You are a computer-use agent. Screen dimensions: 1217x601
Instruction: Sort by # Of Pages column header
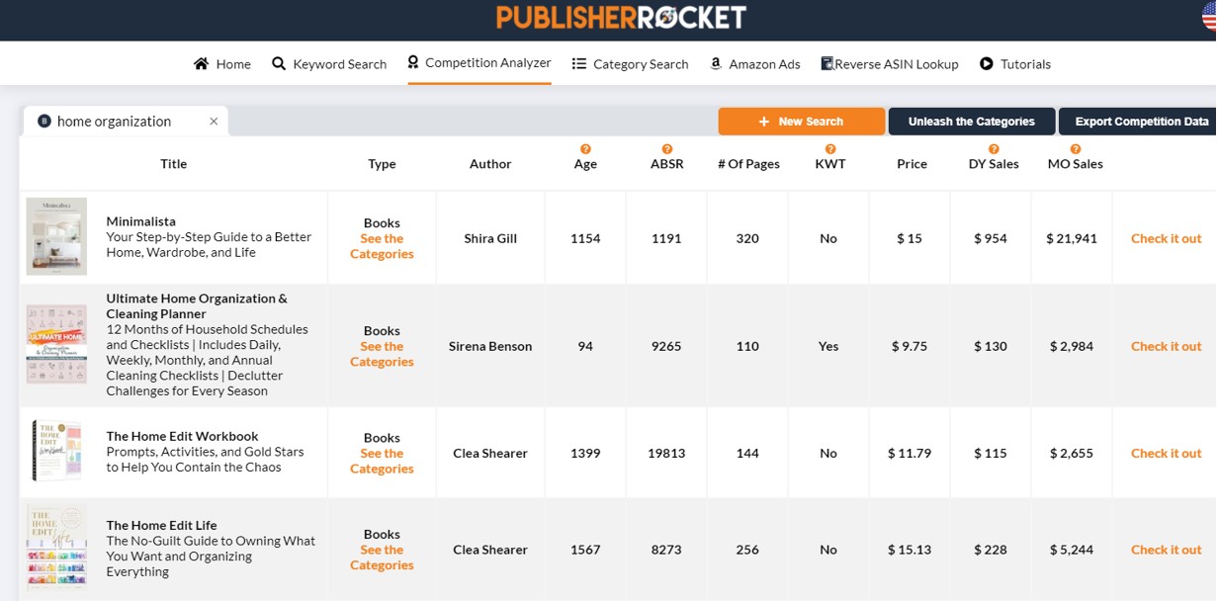tap(748, 164)
